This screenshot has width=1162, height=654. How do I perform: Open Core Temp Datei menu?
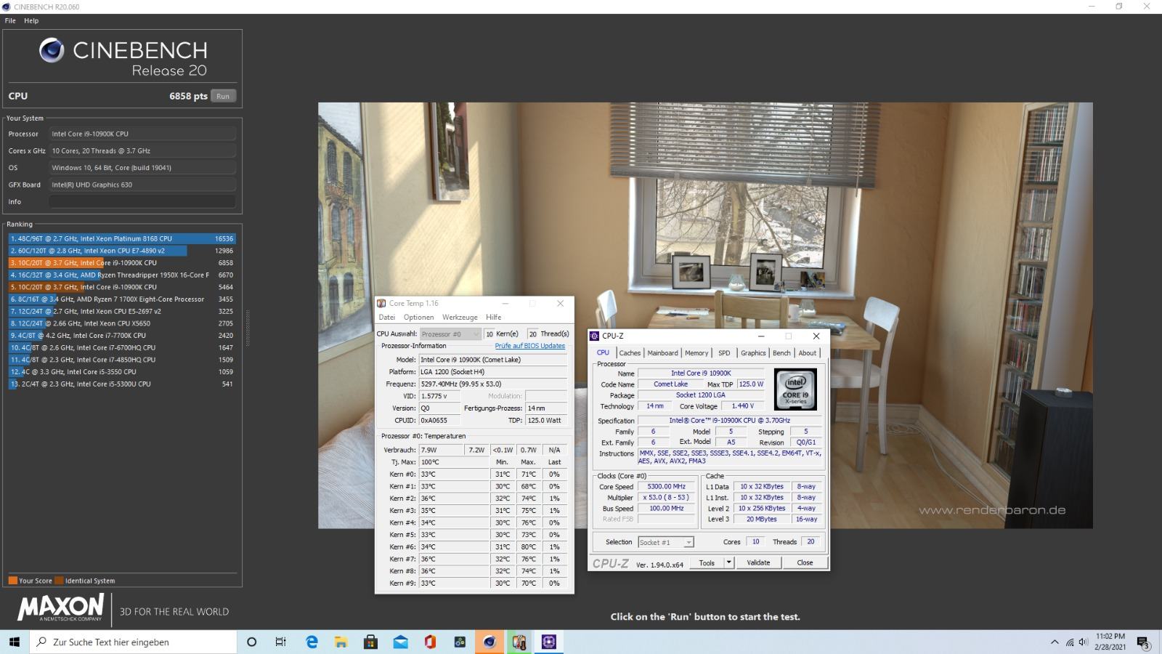[386, 317]
